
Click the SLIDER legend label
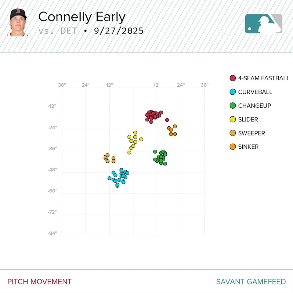pos(248,120)
